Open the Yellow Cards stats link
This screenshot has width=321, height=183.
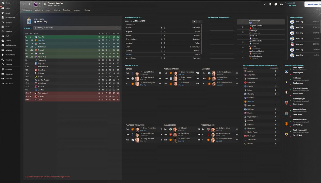208,125
